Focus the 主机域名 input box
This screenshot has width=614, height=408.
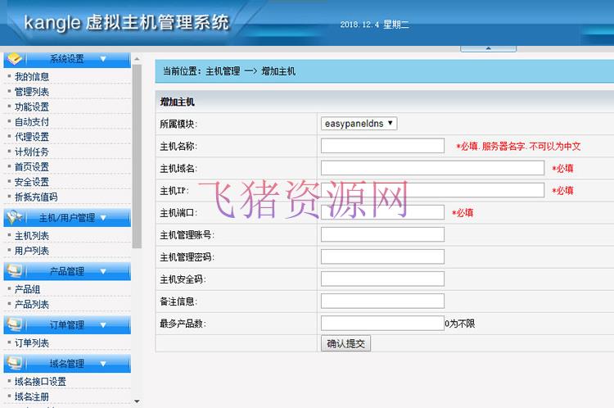pyautogui.click(x=432, y=168)
